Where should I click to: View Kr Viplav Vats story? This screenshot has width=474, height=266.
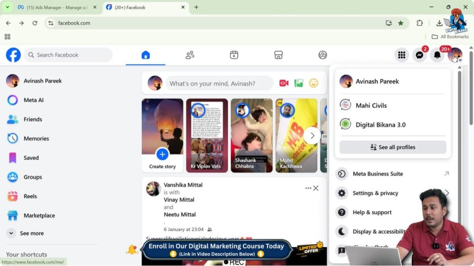click(x=207, y=136)
